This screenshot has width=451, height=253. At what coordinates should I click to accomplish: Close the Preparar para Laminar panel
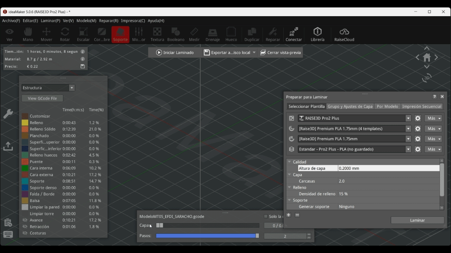(x=442, y=97)
